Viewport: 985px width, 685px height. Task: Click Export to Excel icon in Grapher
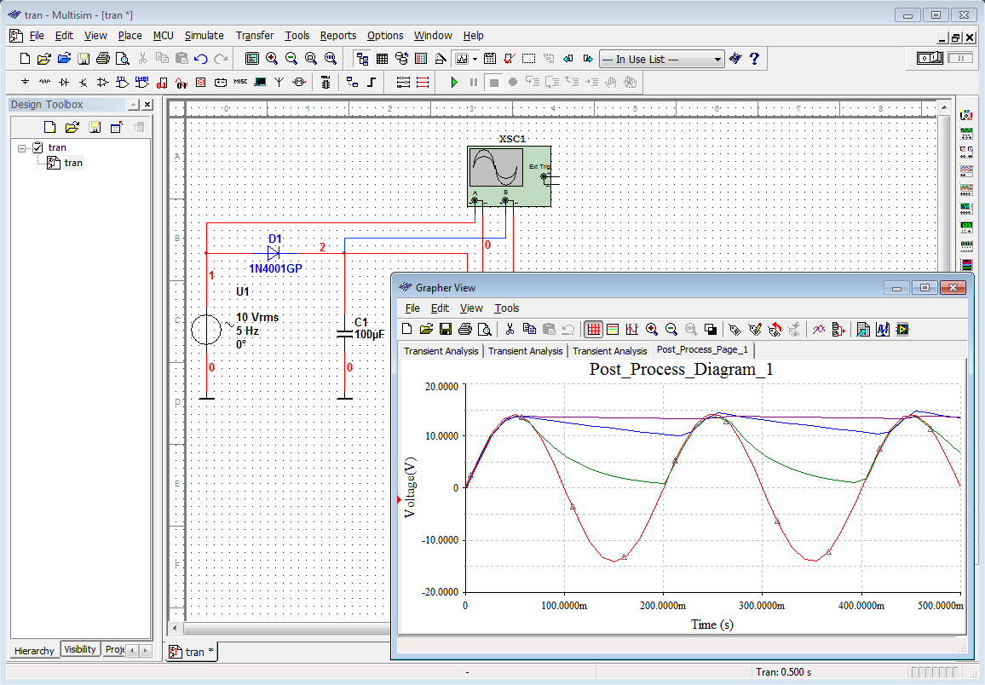coord(863,330)
